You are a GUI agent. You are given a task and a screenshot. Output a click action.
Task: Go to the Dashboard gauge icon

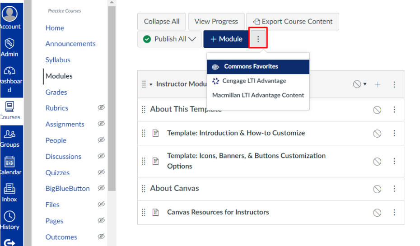(9, 71)
